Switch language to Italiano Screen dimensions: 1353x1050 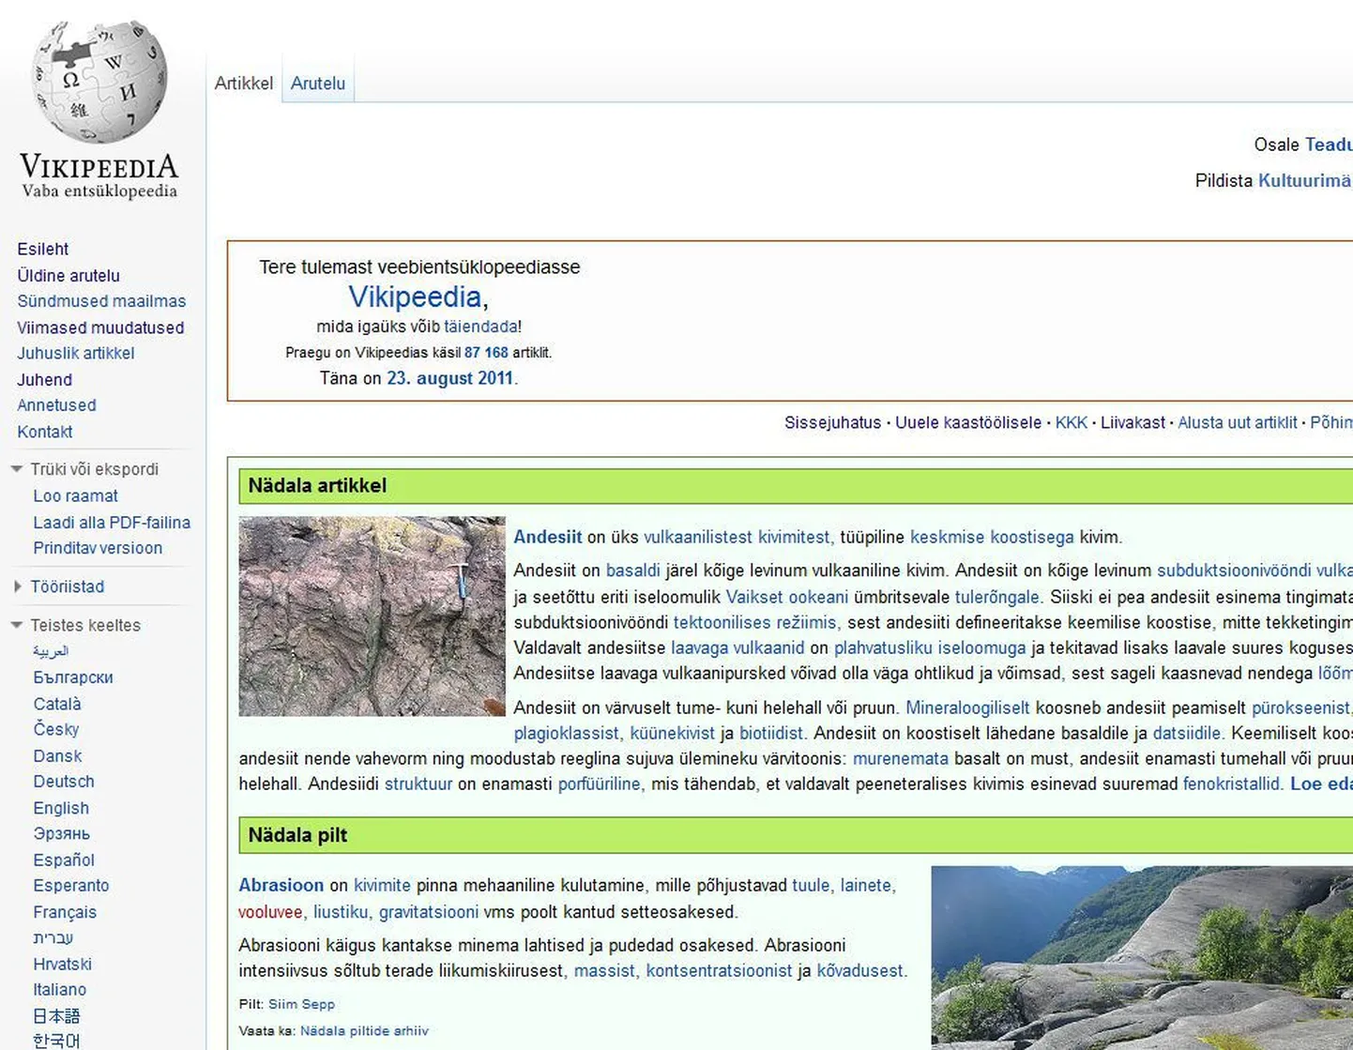coord(60,989)
